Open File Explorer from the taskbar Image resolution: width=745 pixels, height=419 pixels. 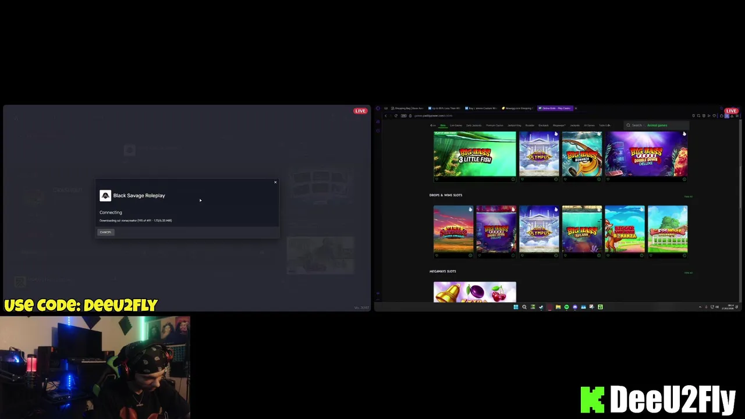[x=558, y=307]
